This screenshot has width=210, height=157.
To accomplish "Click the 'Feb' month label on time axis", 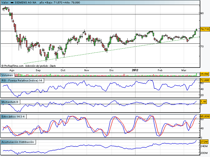I will click(160, 70).
